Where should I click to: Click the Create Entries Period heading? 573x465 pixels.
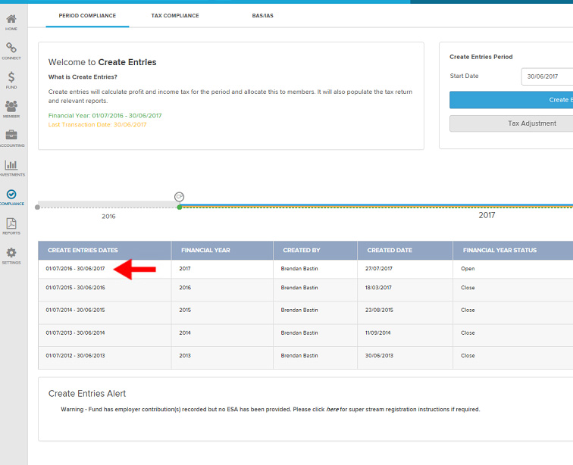(x=481, y=57)
